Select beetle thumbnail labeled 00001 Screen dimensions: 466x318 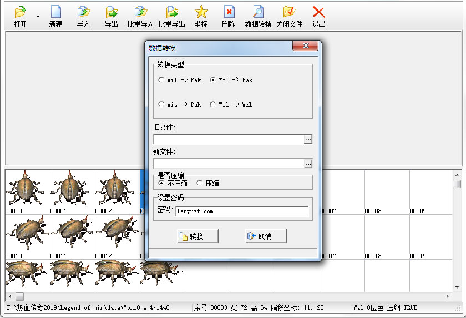coord(72,189)
